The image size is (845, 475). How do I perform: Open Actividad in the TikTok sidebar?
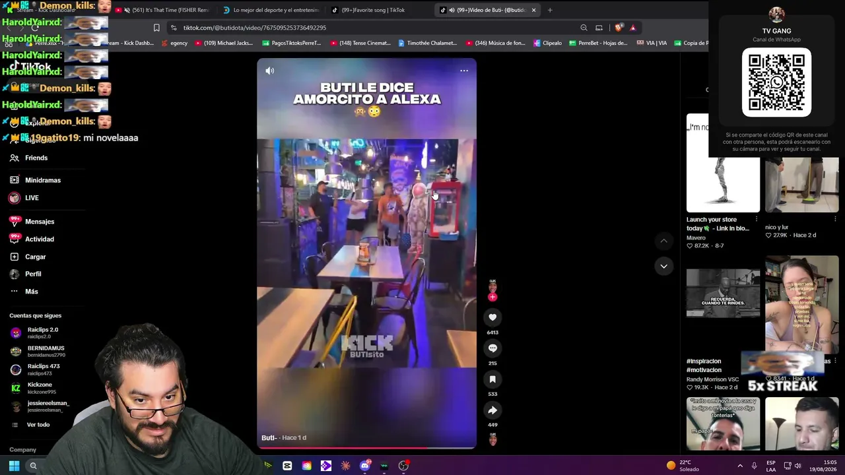click(40, 239)
